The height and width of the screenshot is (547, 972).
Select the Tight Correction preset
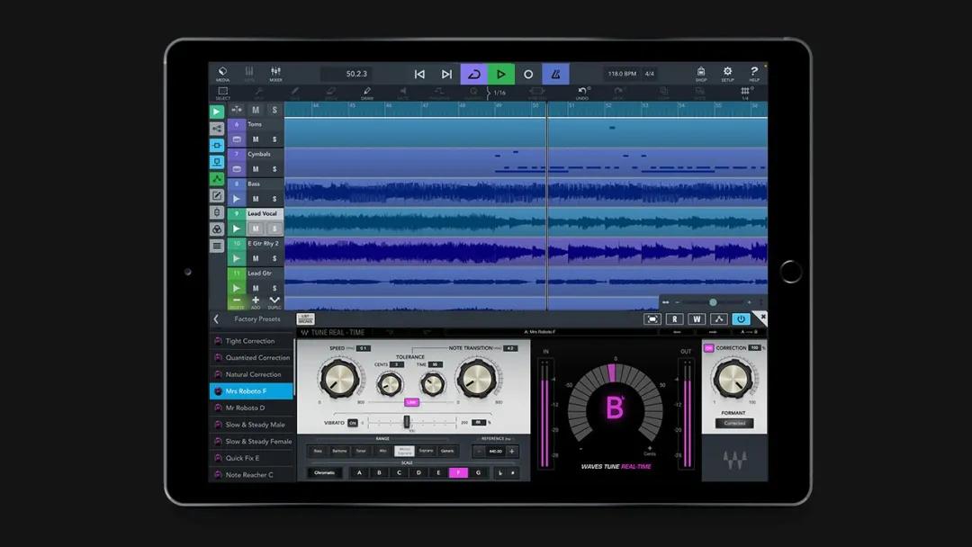(x=252, y=341)
